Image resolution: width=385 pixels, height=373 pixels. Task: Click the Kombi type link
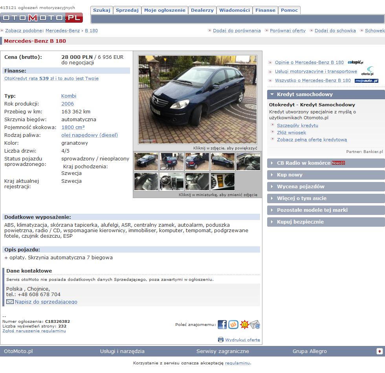tap(69, 96)
